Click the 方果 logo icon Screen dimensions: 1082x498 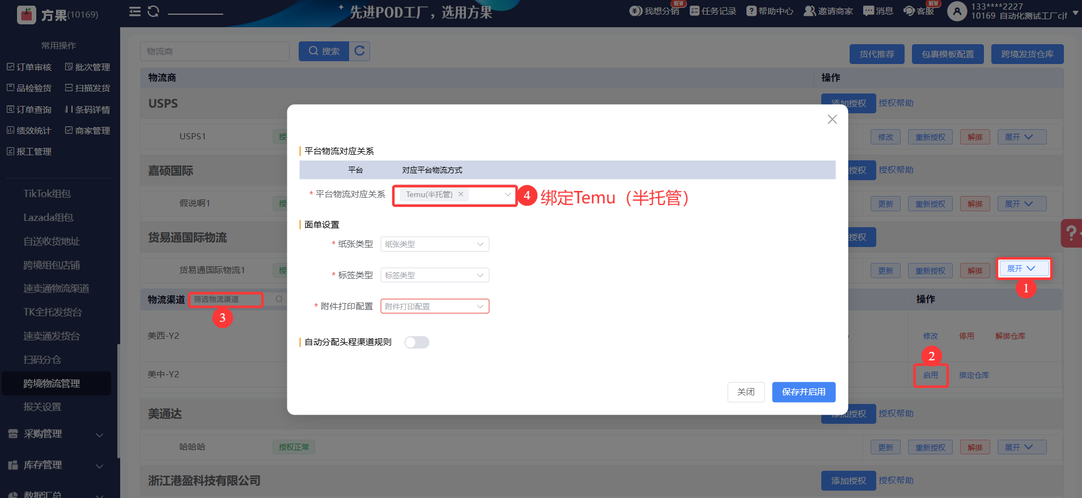tap(27, 15)
